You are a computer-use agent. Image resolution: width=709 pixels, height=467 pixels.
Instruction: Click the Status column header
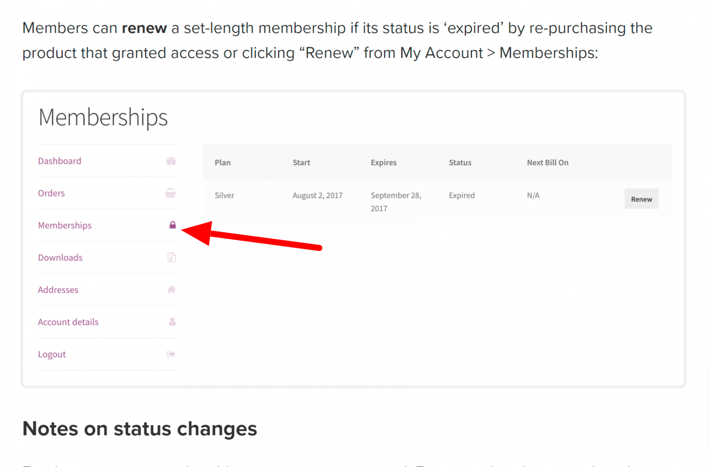460,163
